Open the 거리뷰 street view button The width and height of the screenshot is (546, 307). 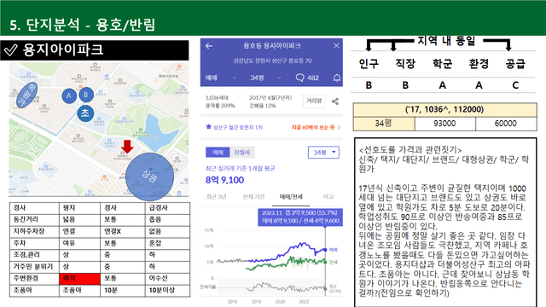point(314,101)
